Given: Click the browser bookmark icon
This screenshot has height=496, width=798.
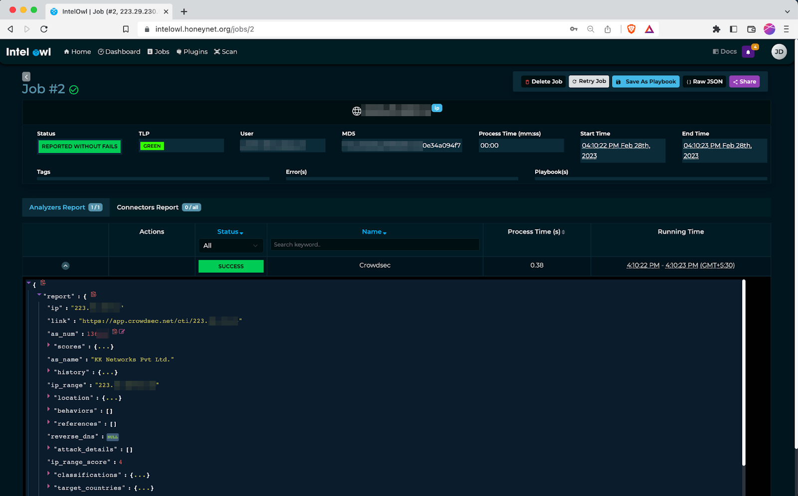Looking at the screenshot, I should 126,29.
